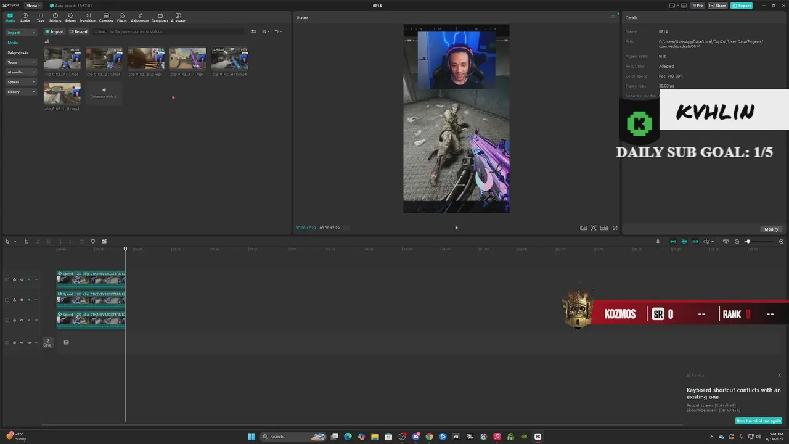Open the Text tool tab
Screen dimensions: 789x444
pos(40,17)
